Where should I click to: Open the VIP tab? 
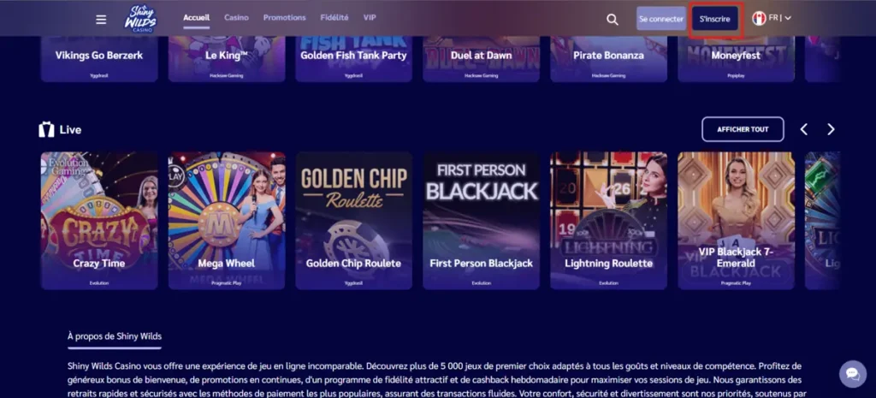(x=370, y=17)
